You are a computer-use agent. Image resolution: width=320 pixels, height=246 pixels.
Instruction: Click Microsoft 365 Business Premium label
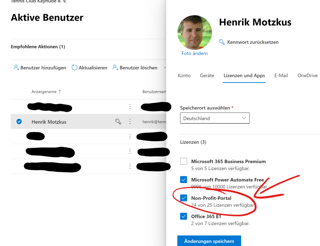tap(228, 162)
